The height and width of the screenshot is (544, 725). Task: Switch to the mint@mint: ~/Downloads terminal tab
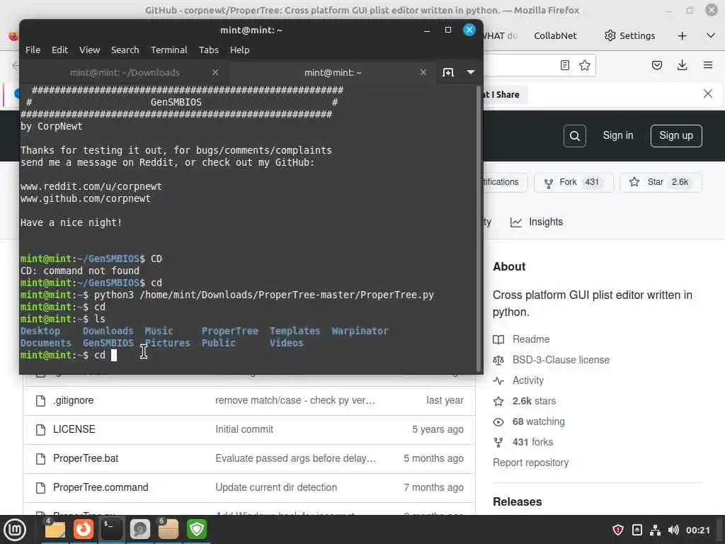[125, 73]
